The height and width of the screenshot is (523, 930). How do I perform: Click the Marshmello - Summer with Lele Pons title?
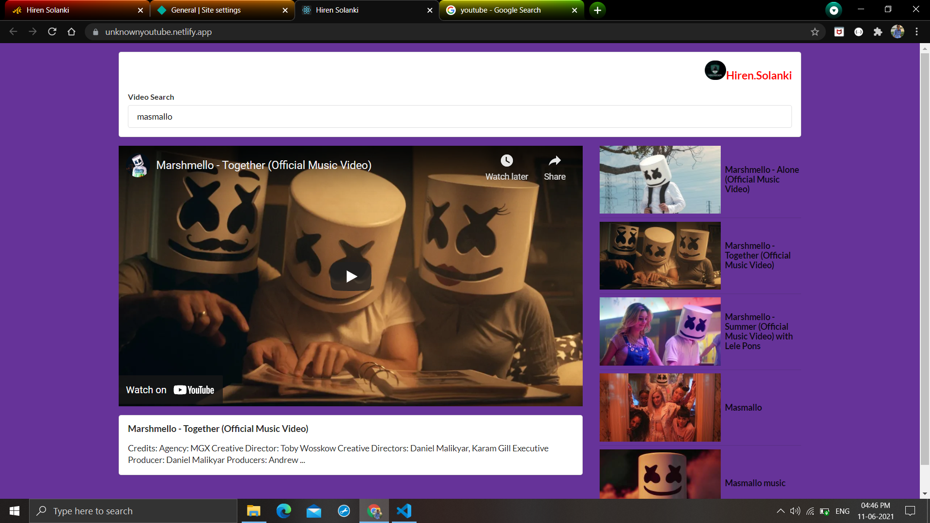[x=759, y=331]
